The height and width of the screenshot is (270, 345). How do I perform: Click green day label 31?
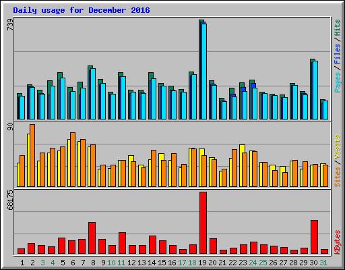coord(323,263)
